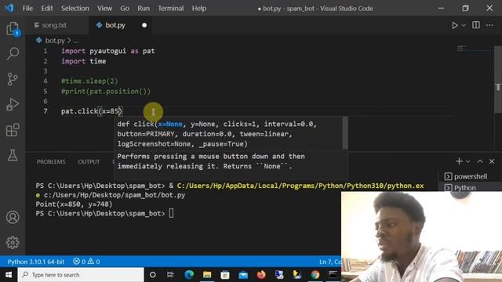The width and height of the screenshot is (502, 282).
Task: Open the Explorer view in the activity bar
Action: [13, 29]
